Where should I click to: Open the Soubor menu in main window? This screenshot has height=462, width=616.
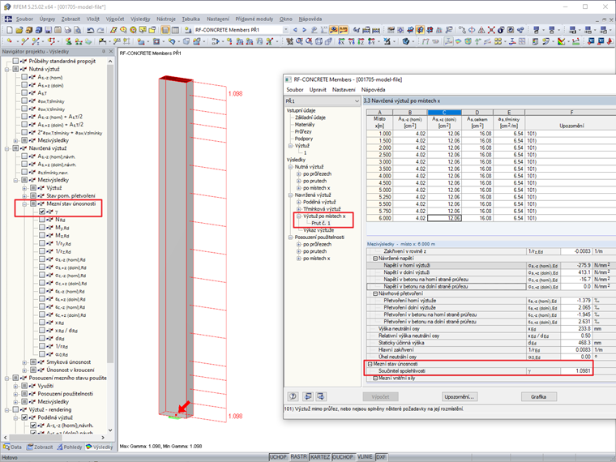[24, 19]
